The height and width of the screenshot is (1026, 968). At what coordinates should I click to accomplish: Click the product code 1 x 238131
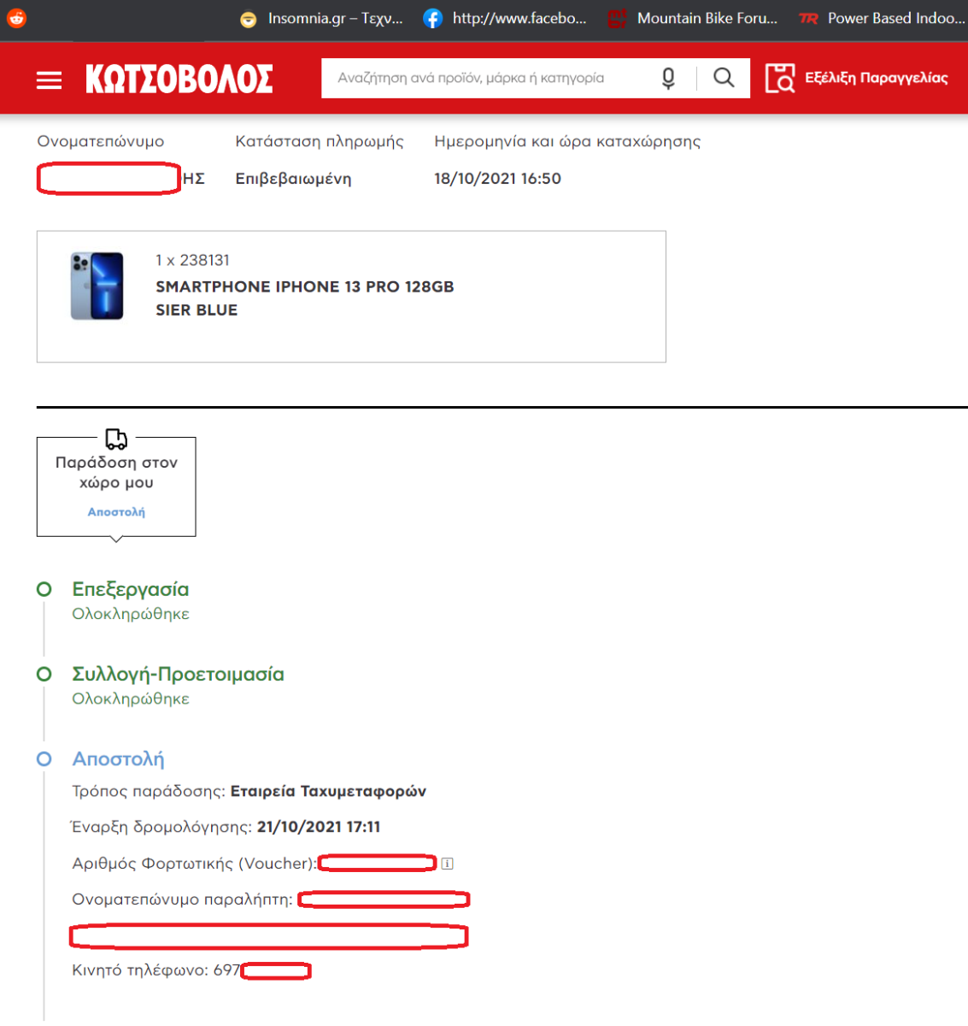192,260
